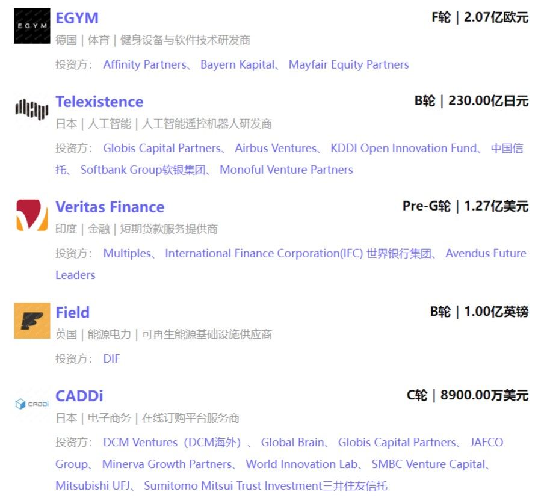544x501 pixels.
Task: Open the CADDi title link
Action: (x=79, y=396)
